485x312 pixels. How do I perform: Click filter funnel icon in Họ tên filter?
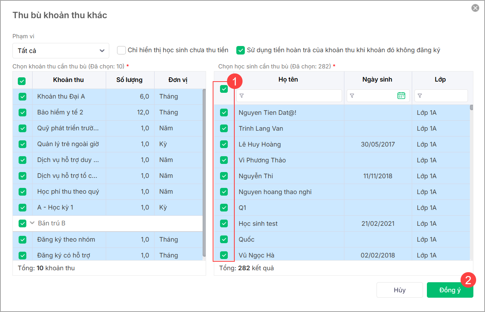pyautogui.click(x=242, y=96)
